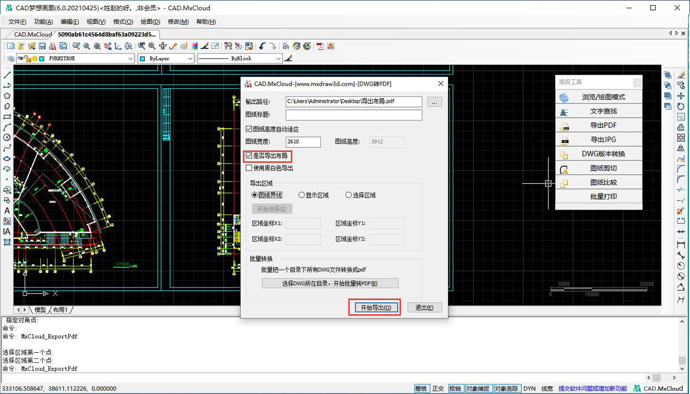The image size is (690, 394).
Task: Open the 文件(F) menu
Action: click(x=17, y=22)
